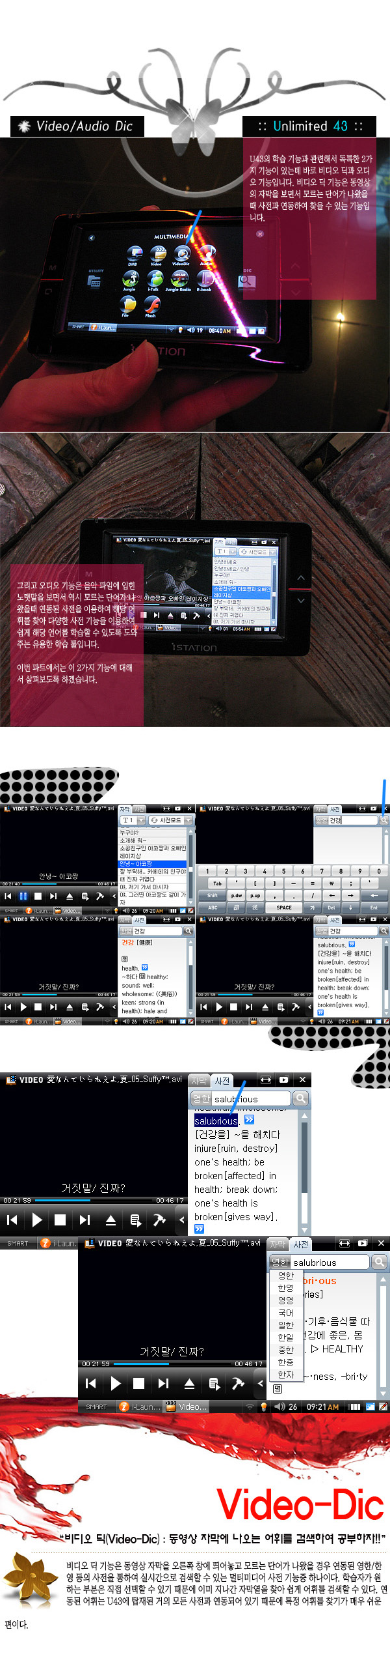Image resolution: width=390 pixels, height=1673 pixels.
Task: Play video in highlighted-salubrious player
Action: click(x=36, y=1220)
